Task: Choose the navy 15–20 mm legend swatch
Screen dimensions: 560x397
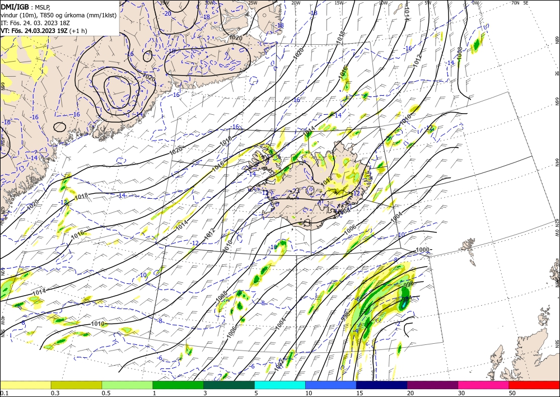Action: (382, 385)
